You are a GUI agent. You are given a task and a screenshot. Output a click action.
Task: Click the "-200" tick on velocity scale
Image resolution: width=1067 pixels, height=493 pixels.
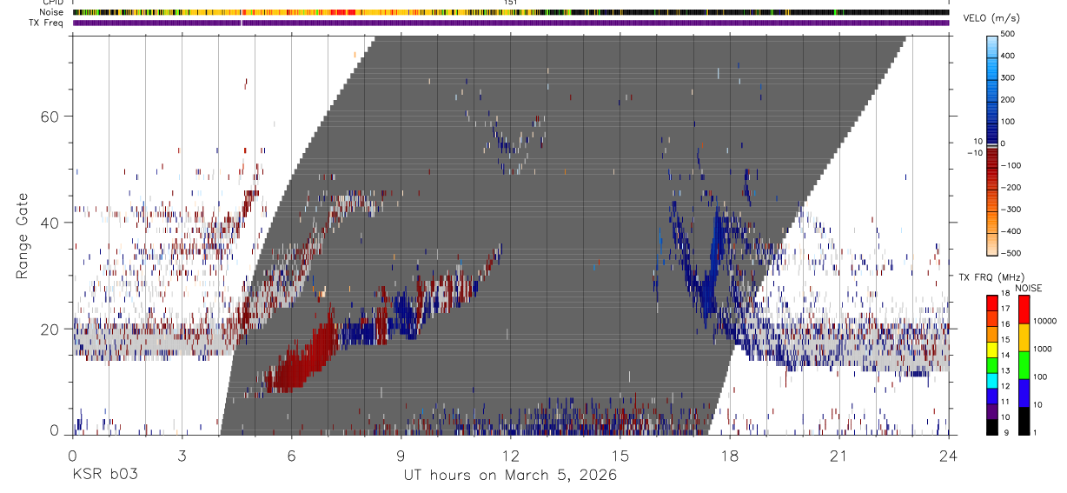pyautogui.click(x=1010, y=188)
